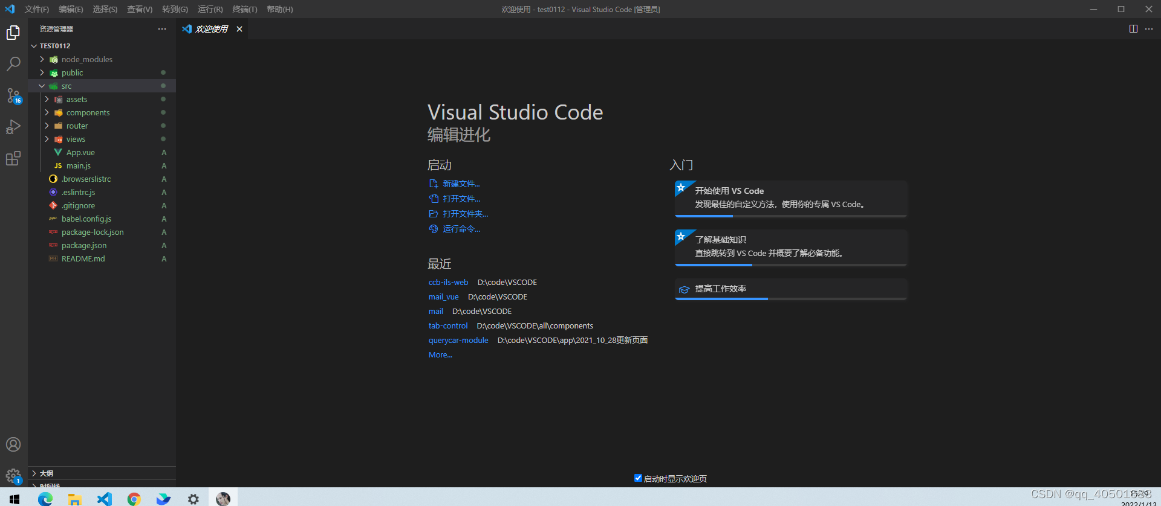Click 打开文件夹... link
The image size is (1161, 506).
click(465, 214)
